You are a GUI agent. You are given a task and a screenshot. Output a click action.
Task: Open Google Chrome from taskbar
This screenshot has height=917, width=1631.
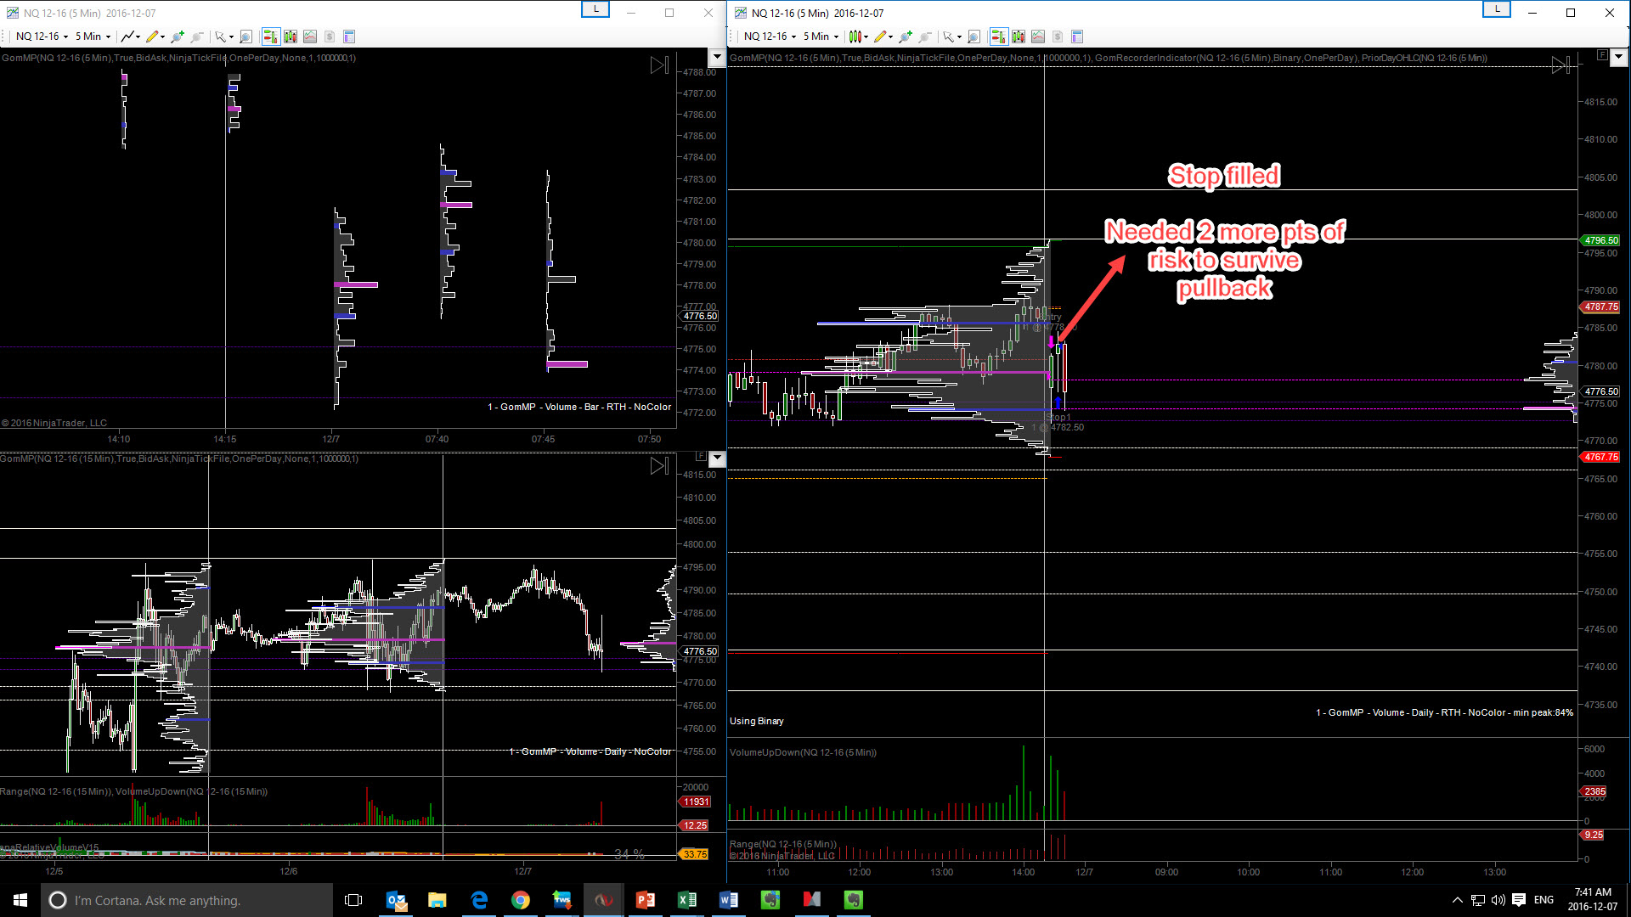pos(521,900)
